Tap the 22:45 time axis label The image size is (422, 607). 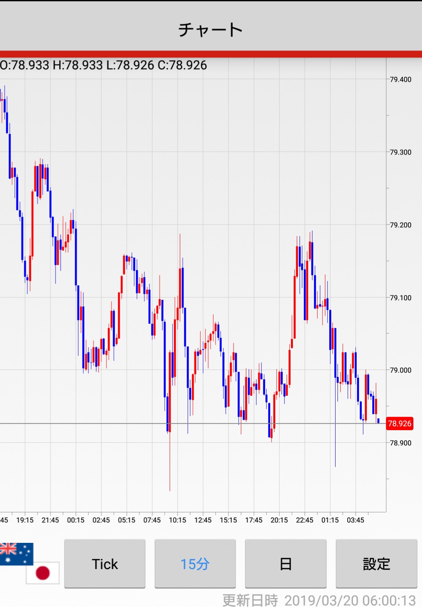tap(305, 520)
